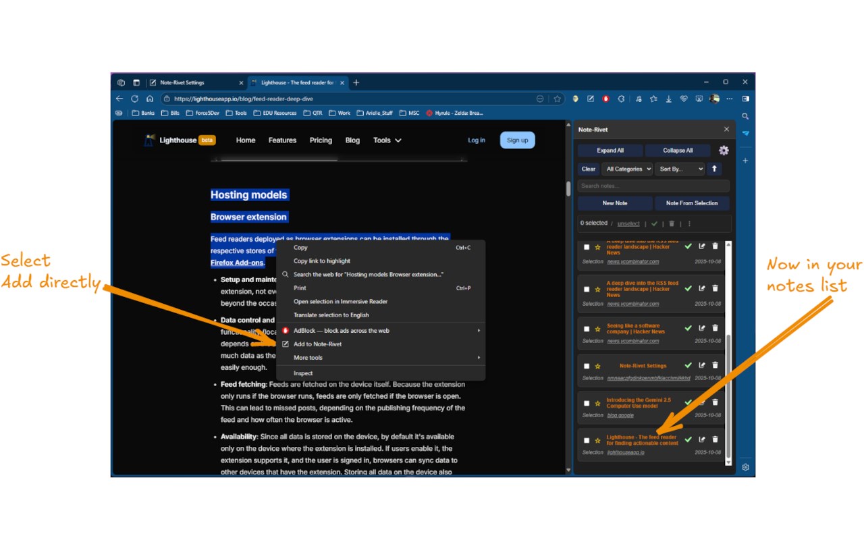Delete the 'Seeing like a software company' note
Image resolution: width=864 pixels, height=540 pixels.
pos(715,328)
